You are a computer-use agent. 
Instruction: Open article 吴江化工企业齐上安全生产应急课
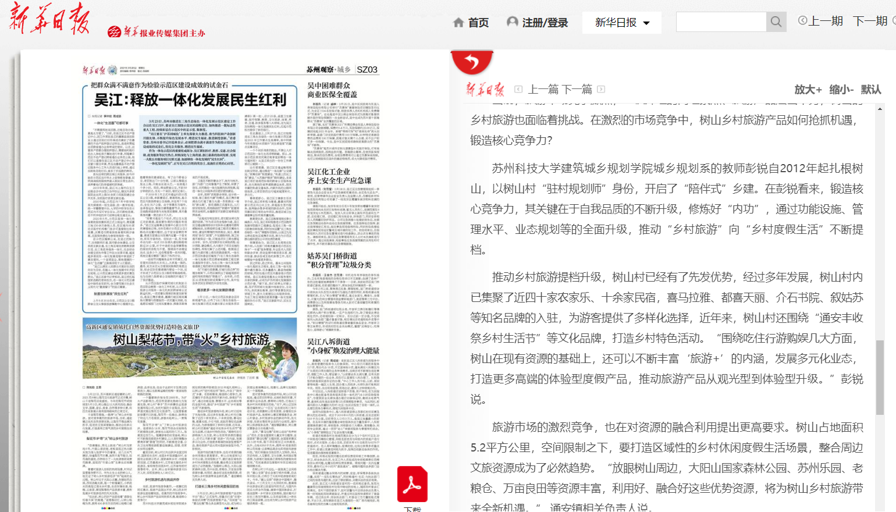[x=339, y=176]
